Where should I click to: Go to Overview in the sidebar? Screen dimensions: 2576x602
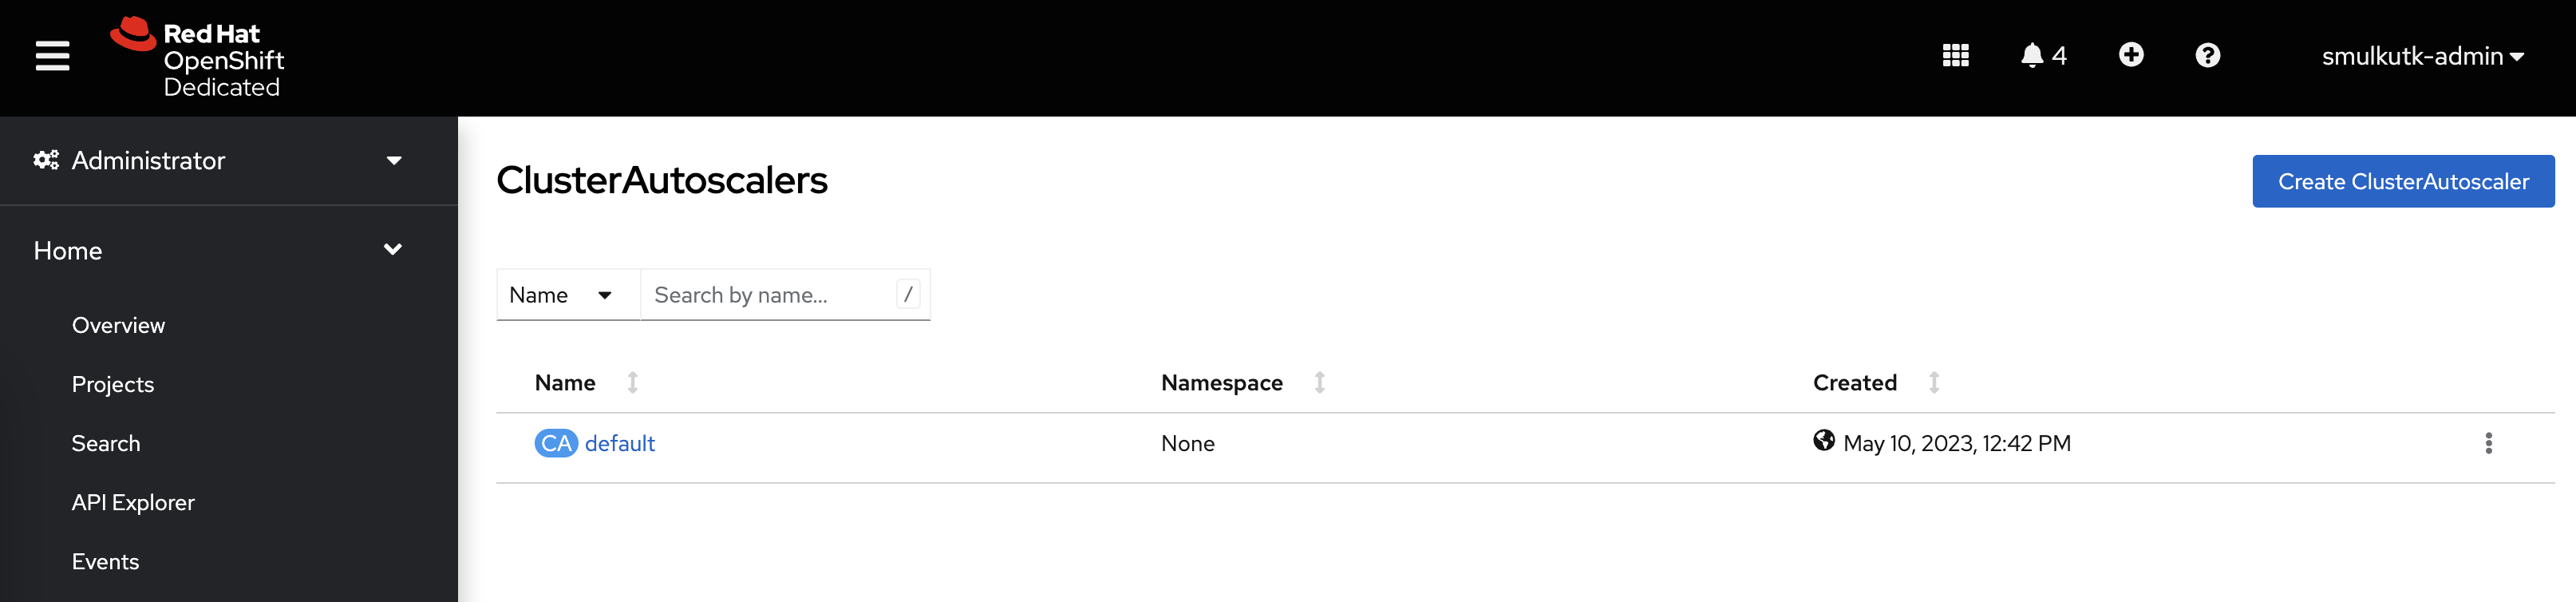[x=118, y=325]
